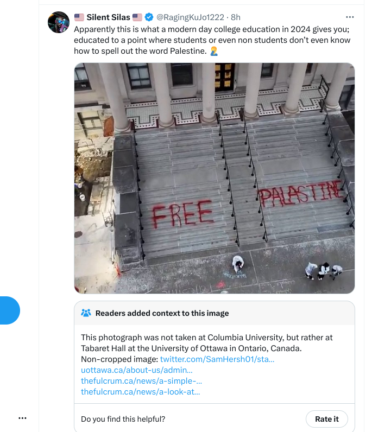Open thefulcrum.ca/news/a-simple link
The image size is (372, 432).
pyautogui.click(x=141, y=381)
